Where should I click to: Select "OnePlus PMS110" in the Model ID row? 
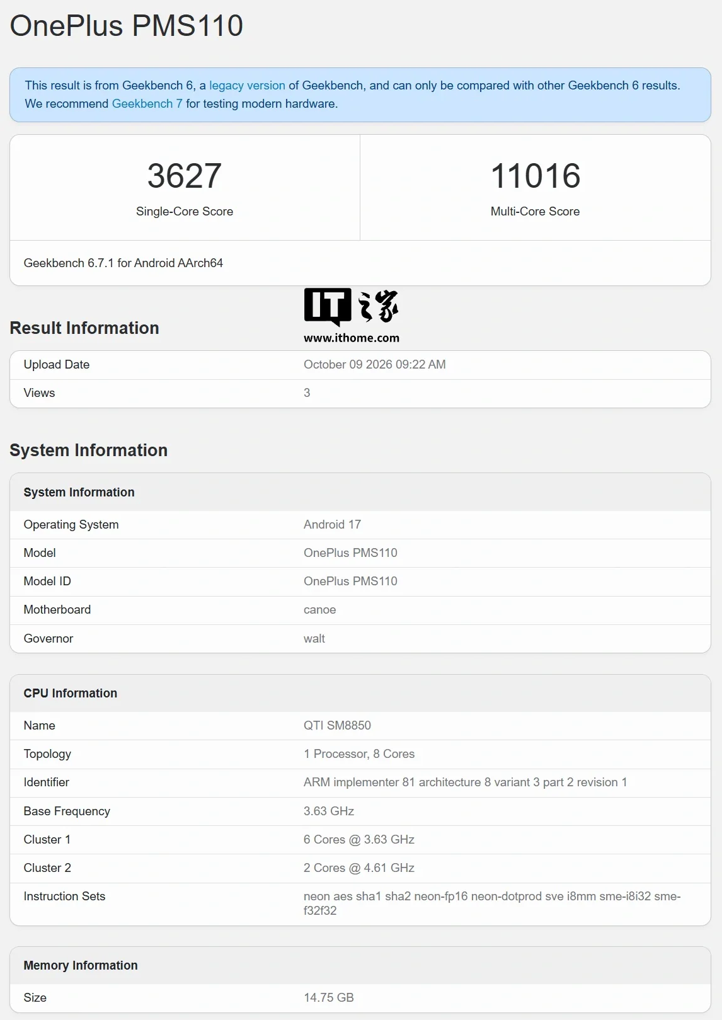[x=350, y=582]
